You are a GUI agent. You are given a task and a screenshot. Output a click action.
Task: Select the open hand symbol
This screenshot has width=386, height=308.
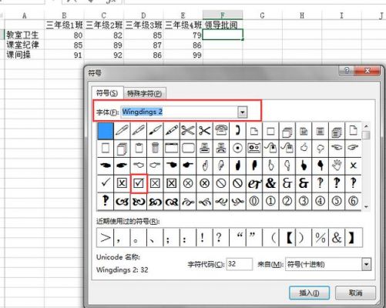click(337, 166)
